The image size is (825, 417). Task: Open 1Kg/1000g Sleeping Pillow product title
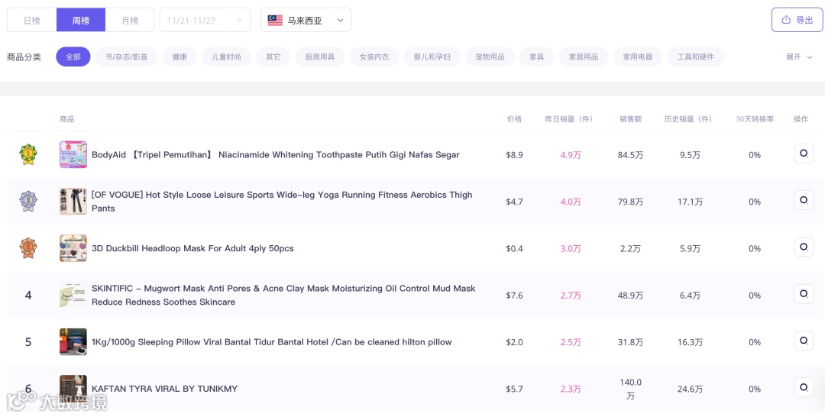[x=271, y=342]
